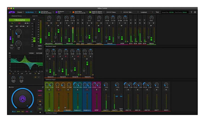Toggle the SFT LIM soft limiter
The height and width of the screenshot is (122, 205).
click(22, 26)
